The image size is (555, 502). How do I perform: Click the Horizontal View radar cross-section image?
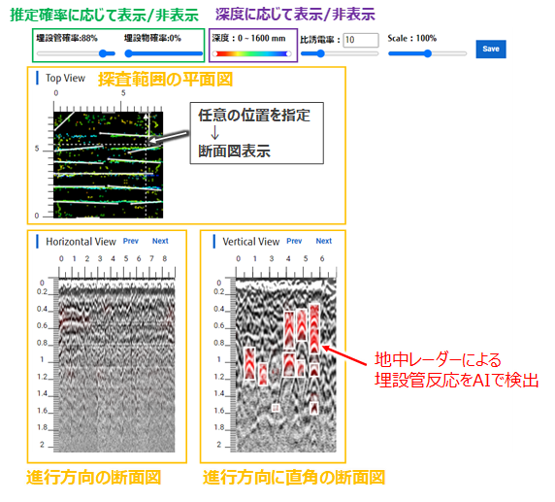(x=116, y=365)
